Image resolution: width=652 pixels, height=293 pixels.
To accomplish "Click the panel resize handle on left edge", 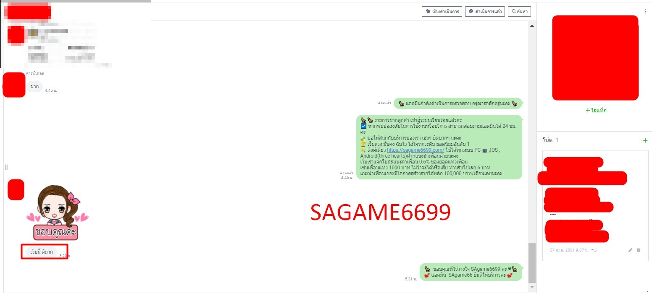I will 6,167.
